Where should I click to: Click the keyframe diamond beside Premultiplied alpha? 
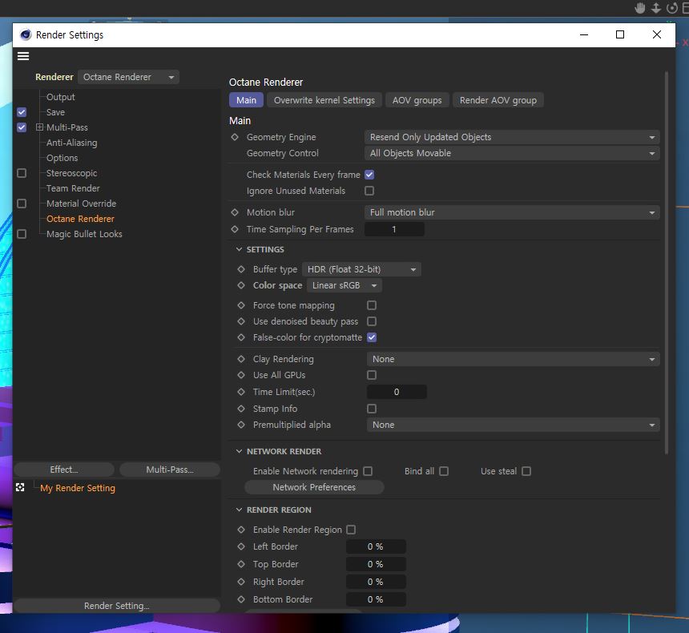241,425
